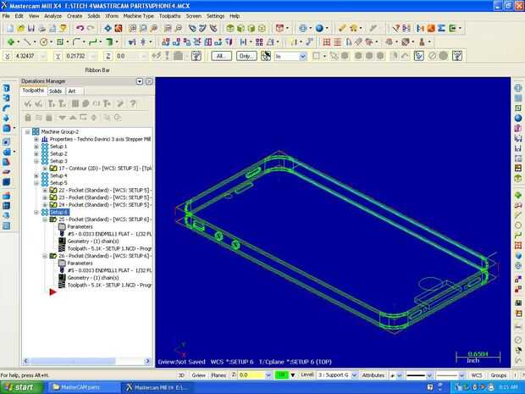Expand the Setup 1 tree node
The width and height of the screenshot is (525, 394).
36,147
